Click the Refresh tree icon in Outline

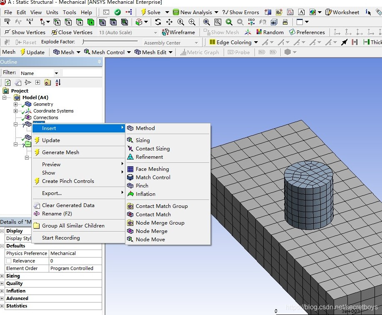(x=8, y=82)
